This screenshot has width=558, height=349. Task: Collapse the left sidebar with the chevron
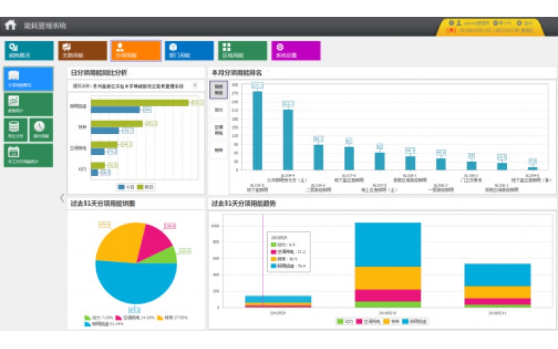click(61, 198)
